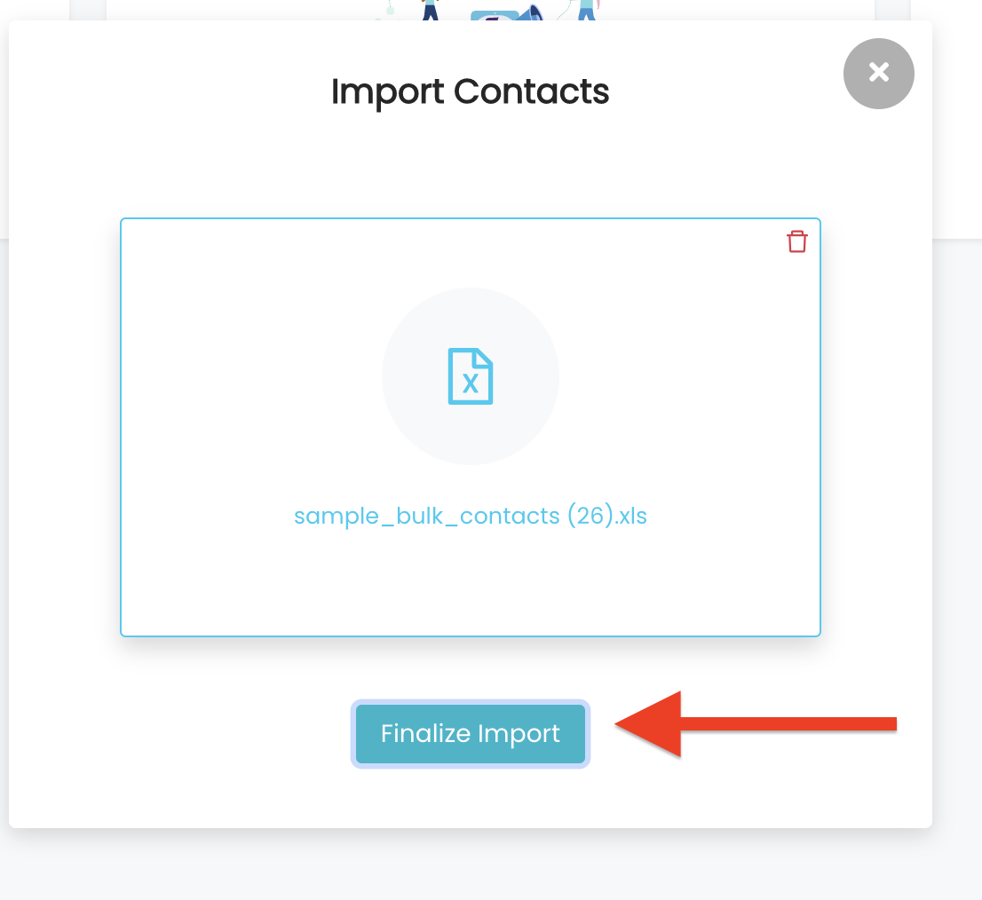This screenshot has width=982, height=900.
Task: Click the word "Import" on the Finalize button
Action: [x=519, y=733]
